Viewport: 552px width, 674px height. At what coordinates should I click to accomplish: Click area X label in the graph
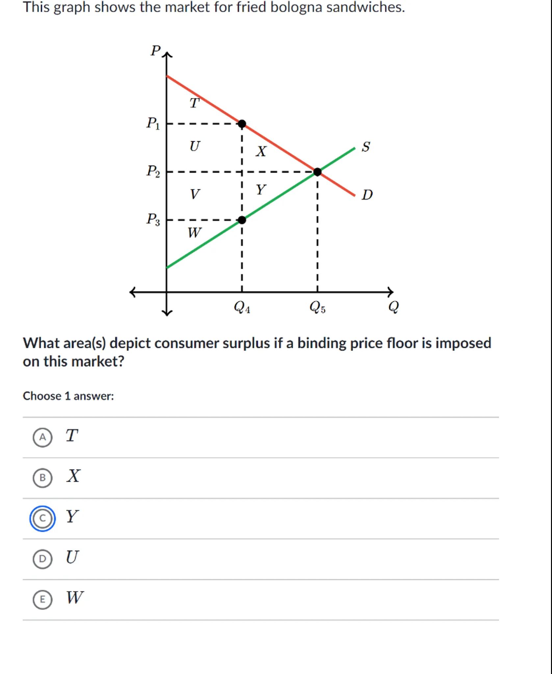pos(261,151)
